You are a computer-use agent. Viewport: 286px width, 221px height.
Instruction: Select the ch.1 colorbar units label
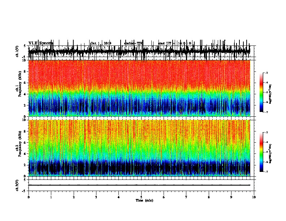[270, 94]
